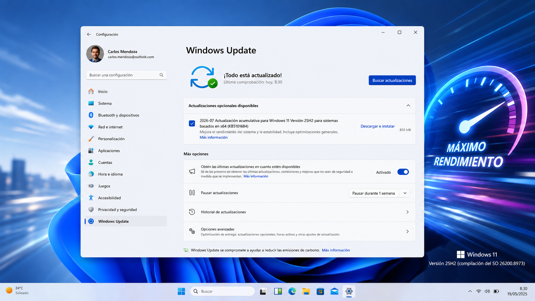This screenshot has height=301, width=535.
Task: Select Red e internet
Action: (126, 127)
